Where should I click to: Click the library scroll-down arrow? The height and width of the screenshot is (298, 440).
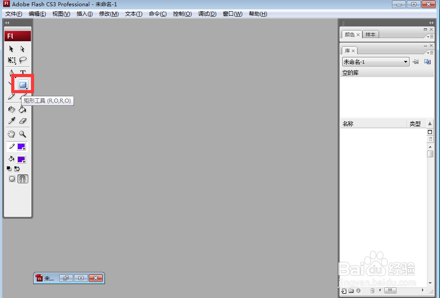430,283
